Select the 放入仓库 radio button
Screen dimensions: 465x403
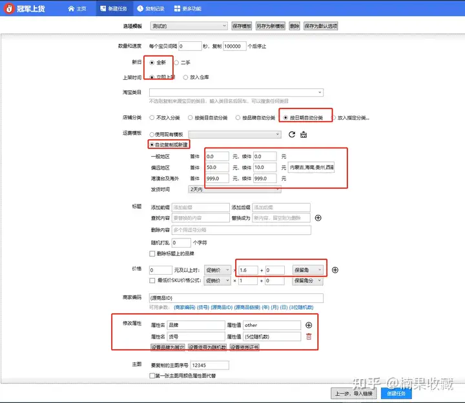[x=185, y=77]
